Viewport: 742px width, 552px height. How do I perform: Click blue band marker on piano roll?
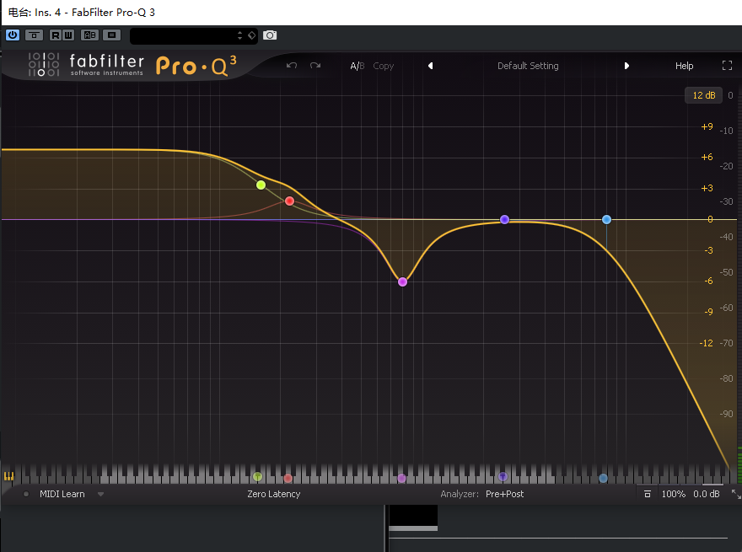pyautogui.click(x=604, y=478)
